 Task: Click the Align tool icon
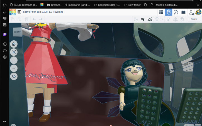[x=168, y=19]
